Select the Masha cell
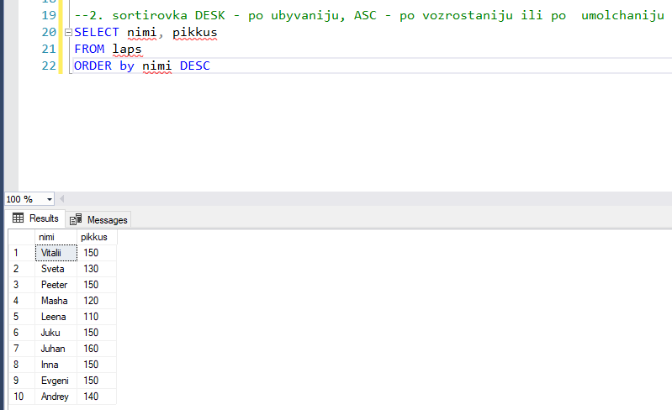Screen dimensions: 672x410 click(x=56, y=301)
